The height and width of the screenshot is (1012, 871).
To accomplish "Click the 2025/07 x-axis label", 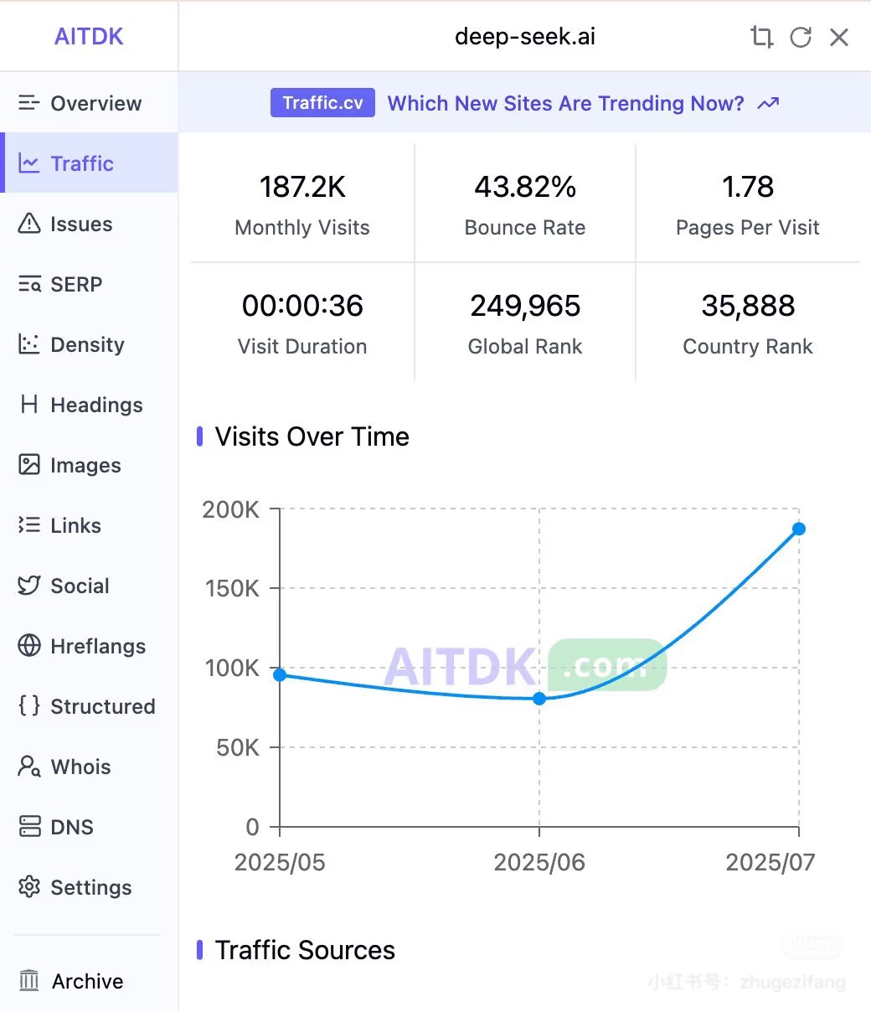I will click(770, 863).
